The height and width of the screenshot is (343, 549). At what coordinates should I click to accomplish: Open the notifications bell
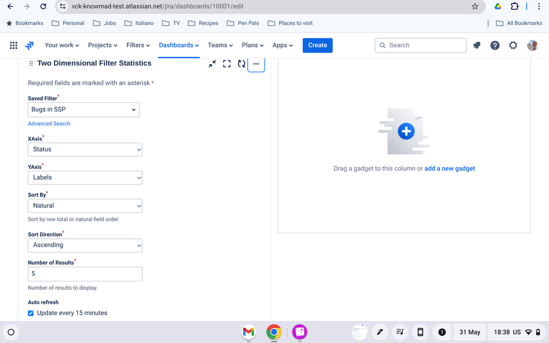[x=476, y=45]
